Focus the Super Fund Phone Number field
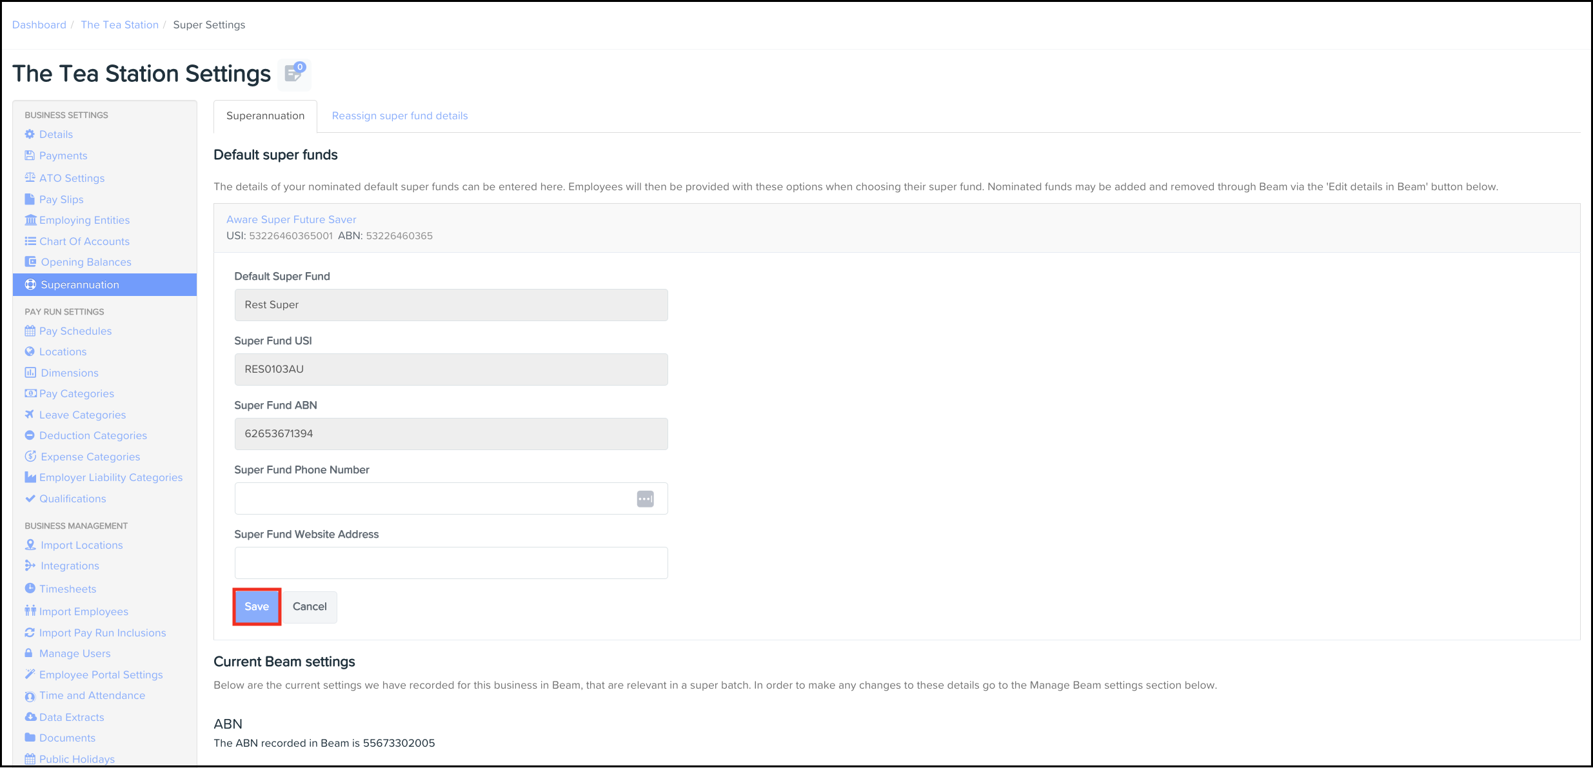 tap(432, 498)
